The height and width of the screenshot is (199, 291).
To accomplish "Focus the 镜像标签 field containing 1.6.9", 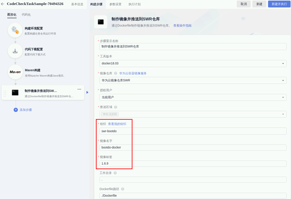I will [193, 163].
